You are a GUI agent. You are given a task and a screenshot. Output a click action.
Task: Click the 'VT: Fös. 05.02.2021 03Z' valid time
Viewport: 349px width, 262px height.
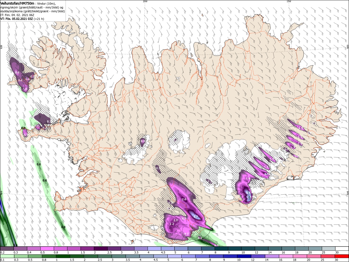[17, 19]
